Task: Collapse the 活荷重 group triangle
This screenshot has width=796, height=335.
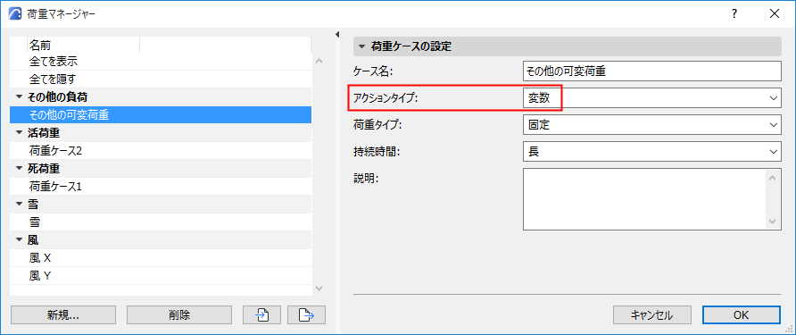Action: point(20,133)
